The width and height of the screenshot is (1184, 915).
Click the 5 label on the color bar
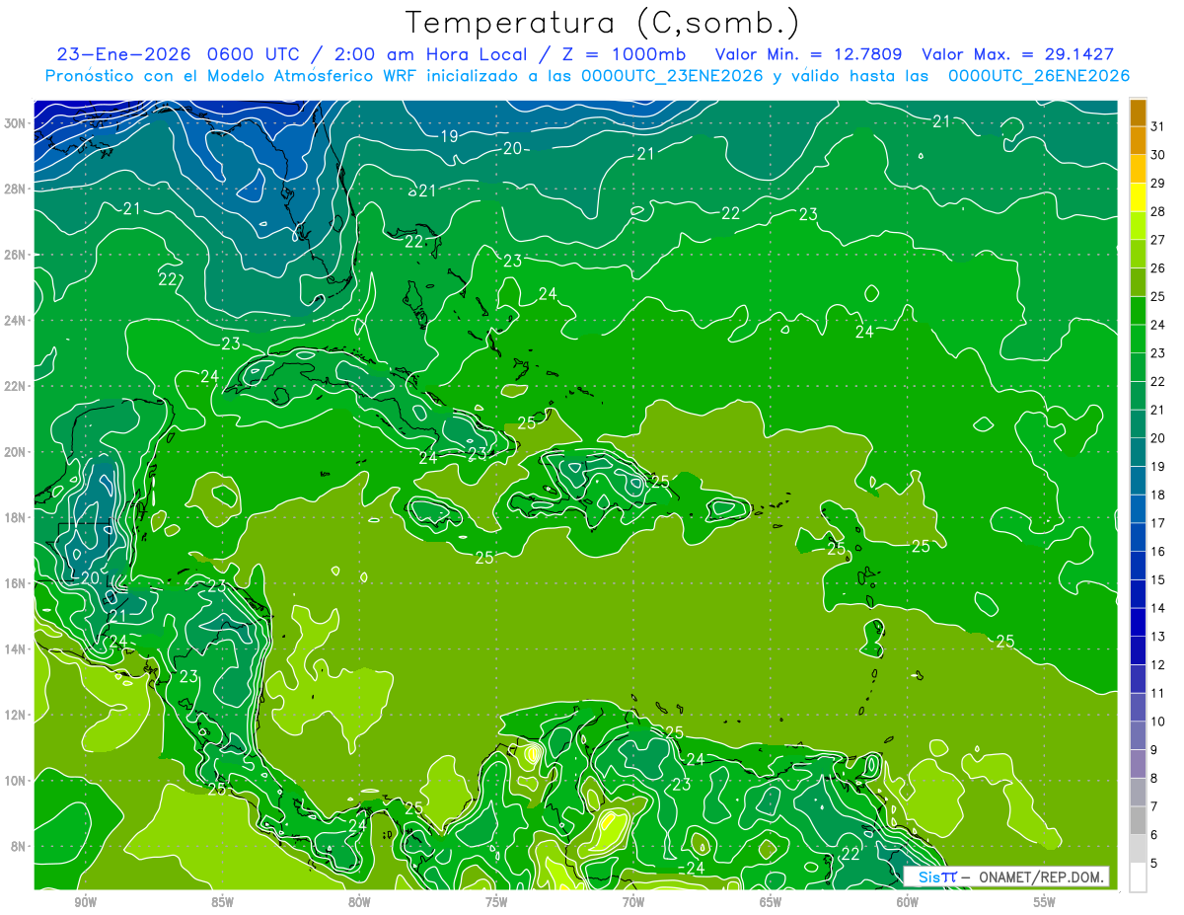[1154, 864]
